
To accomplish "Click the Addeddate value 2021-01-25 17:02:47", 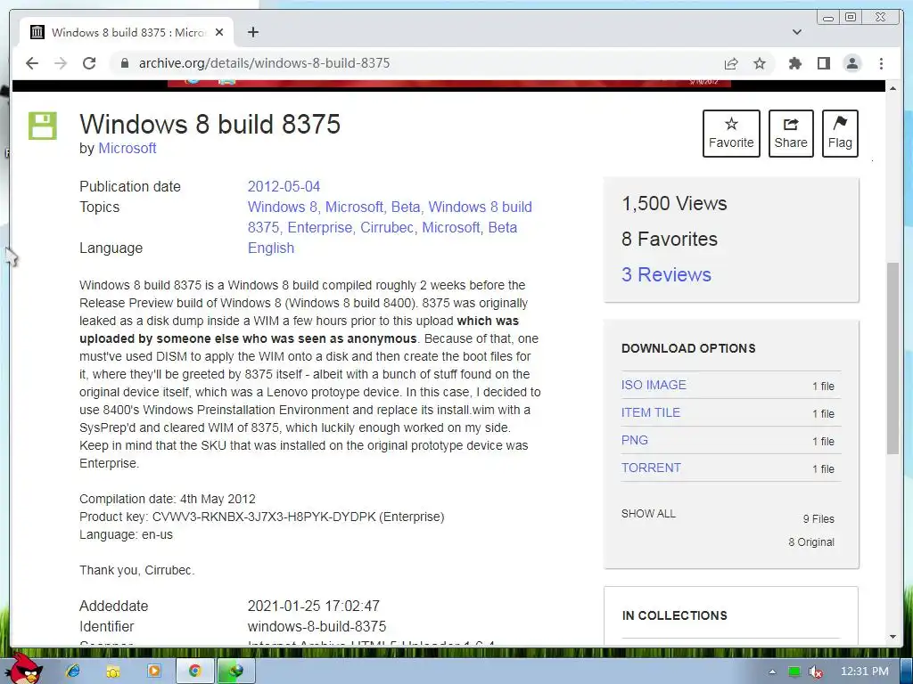I will (x=313, y=606).
